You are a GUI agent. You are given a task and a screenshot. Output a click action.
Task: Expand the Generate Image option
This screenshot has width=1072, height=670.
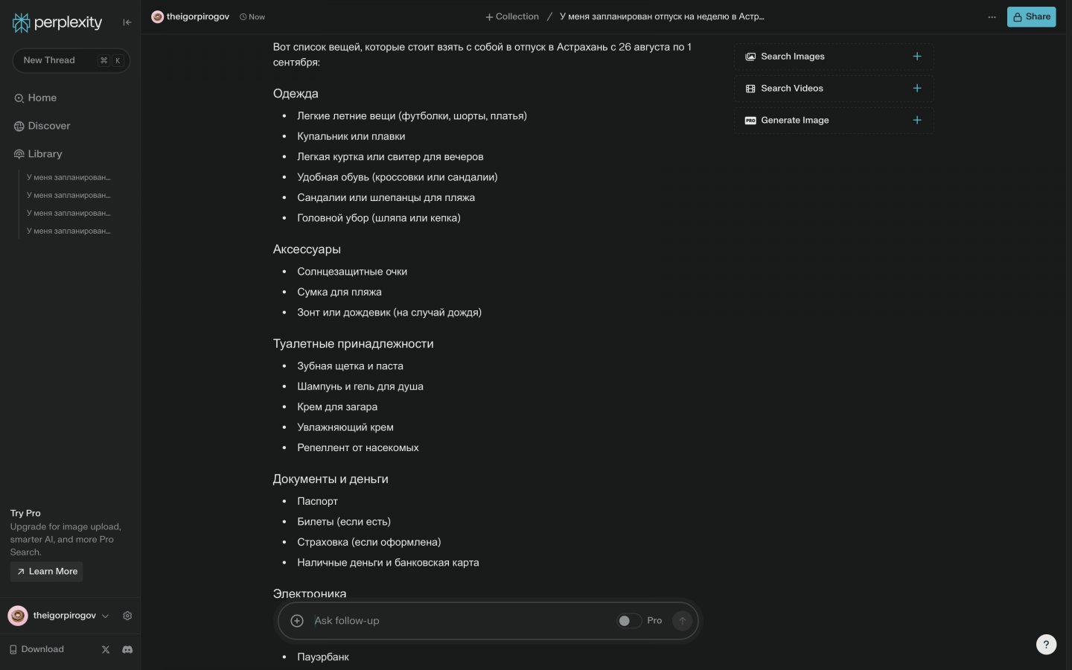(x=916, y=121)
